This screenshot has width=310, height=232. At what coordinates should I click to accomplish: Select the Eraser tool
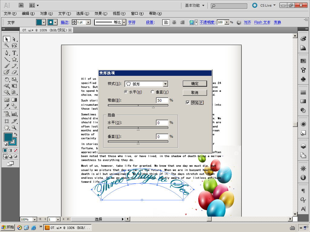(x=14, y=72)
